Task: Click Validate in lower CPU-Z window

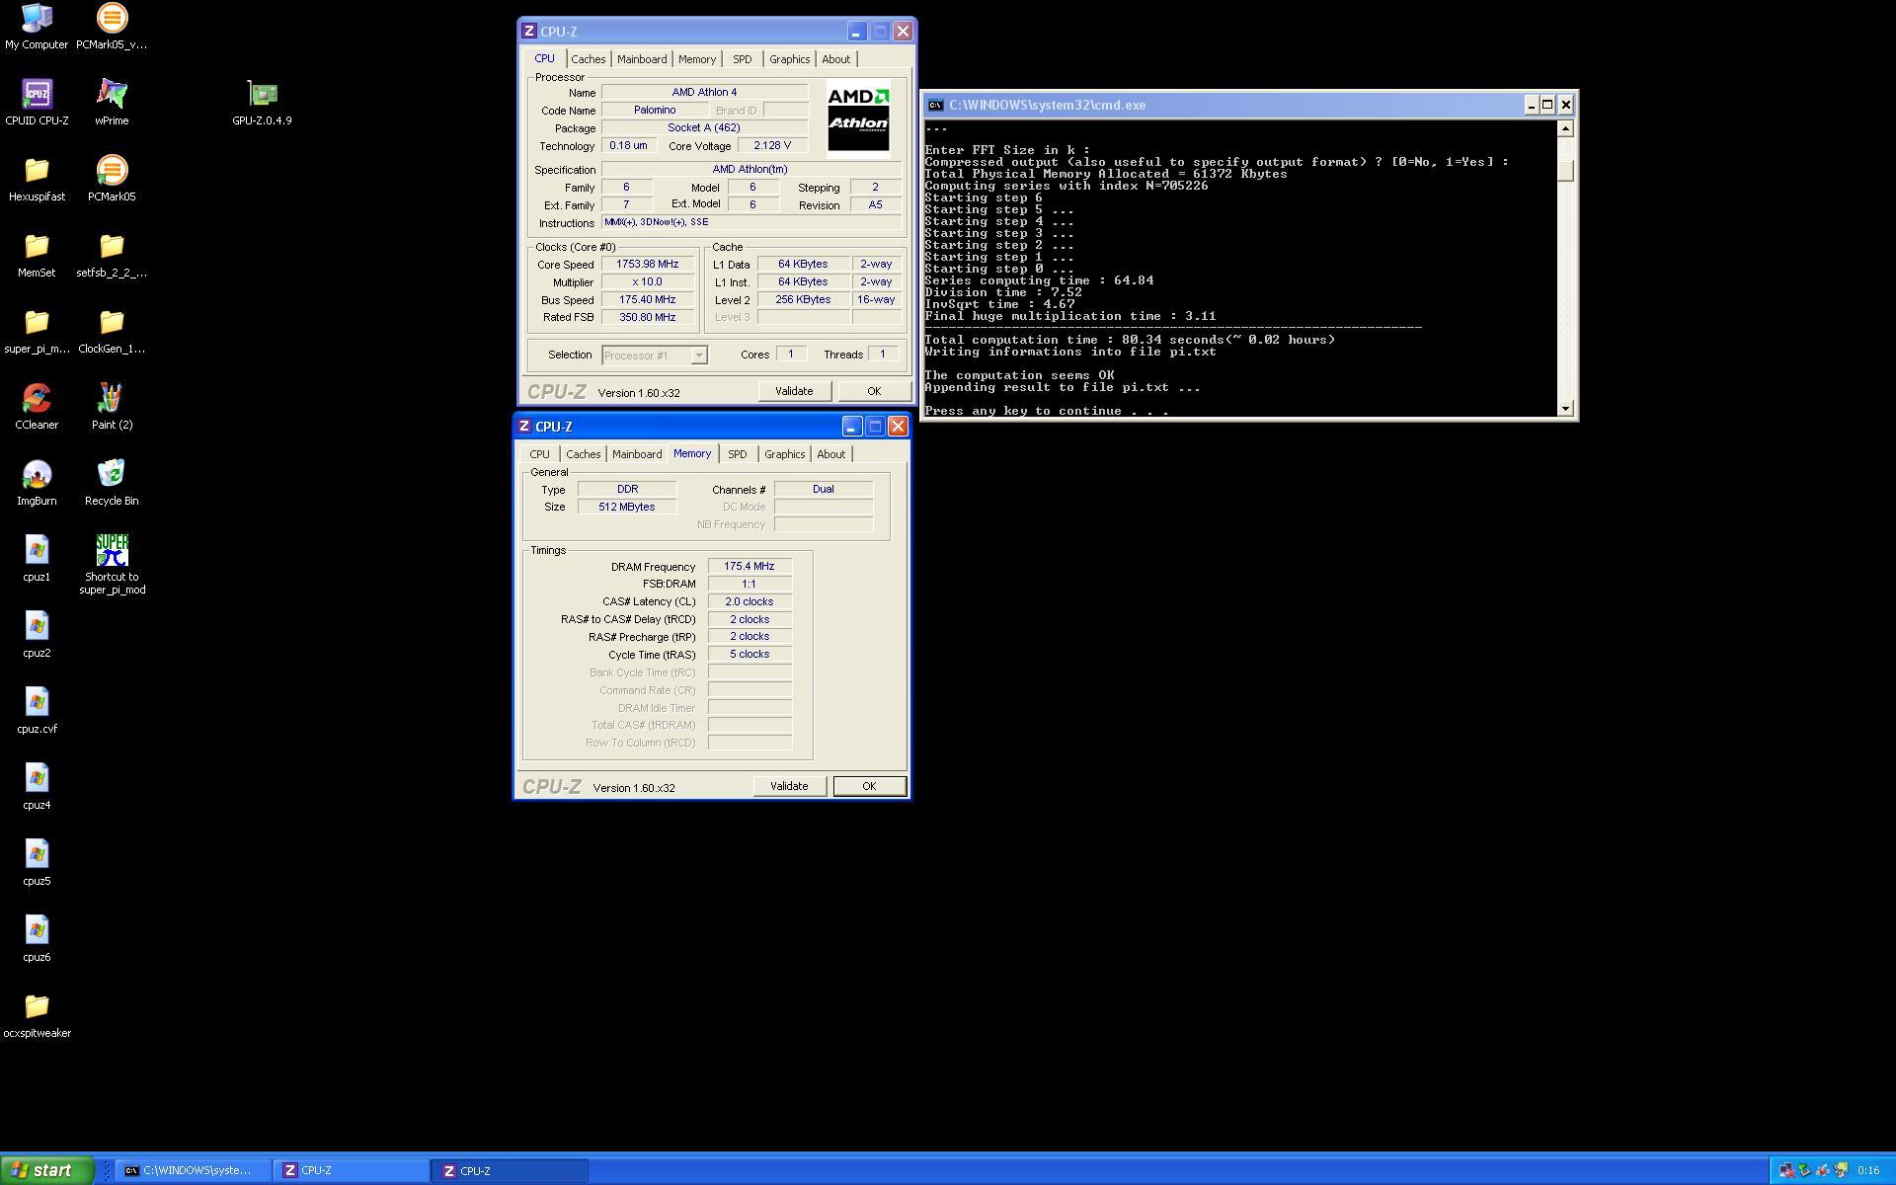Action: (x=789, y=786)
